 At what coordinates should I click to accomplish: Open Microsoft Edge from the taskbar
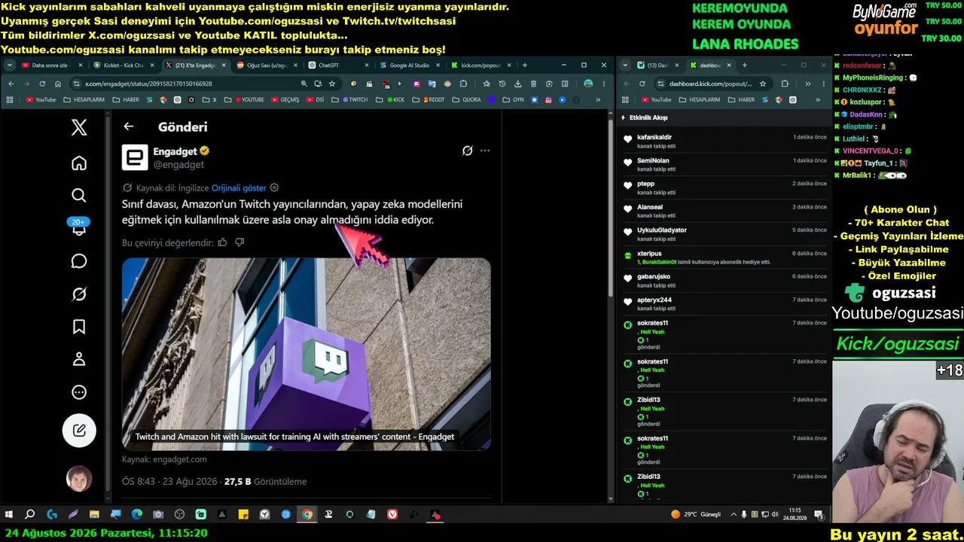click(x=137, y=515)
